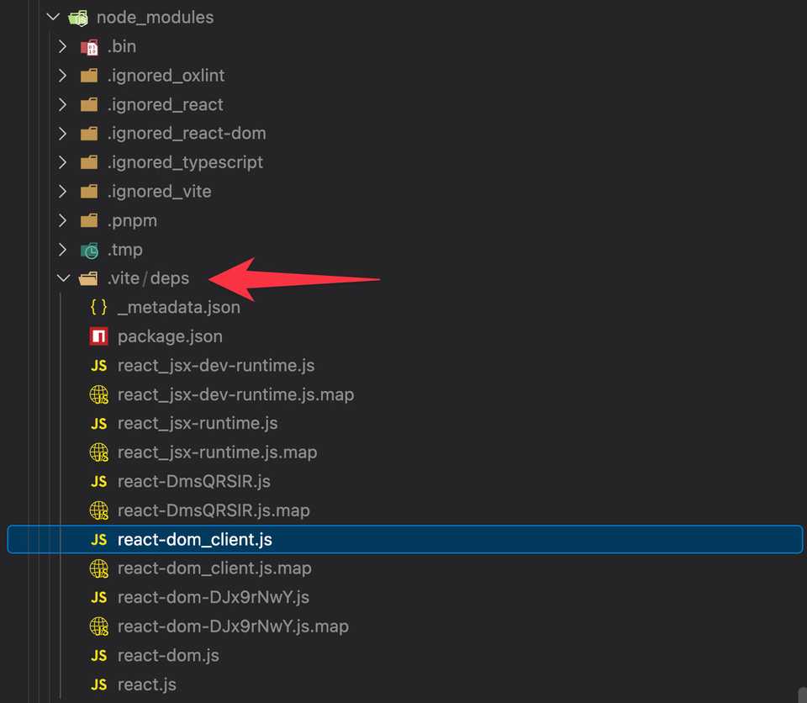Open react-dom-DJx9rNwY.js.map file
This screenshot has height=703, width=807.
(233, 626)
